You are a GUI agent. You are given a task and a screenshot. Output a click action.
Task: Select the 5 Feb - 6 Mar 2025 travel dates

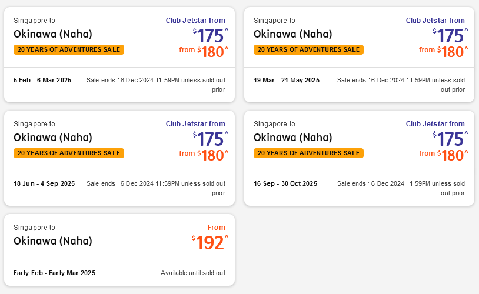(42, 80)
